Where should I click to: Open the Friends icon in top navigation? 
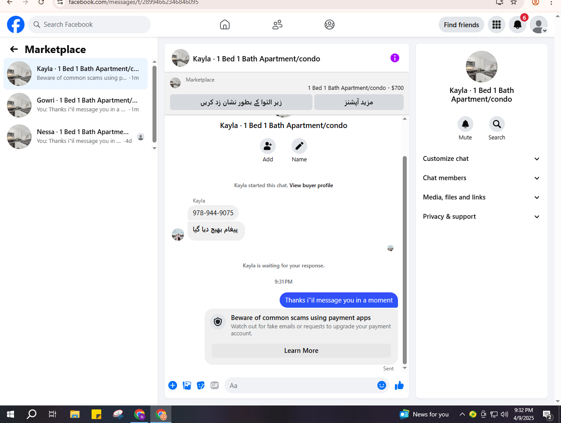click(x=277, y=25)
